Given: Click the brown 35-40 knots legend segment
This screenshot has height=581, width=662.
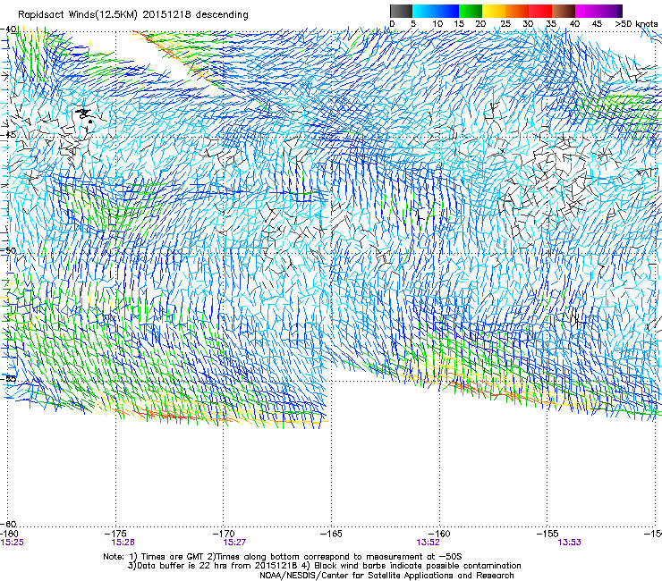Looking at the screenshot, I should pos(564,11).
